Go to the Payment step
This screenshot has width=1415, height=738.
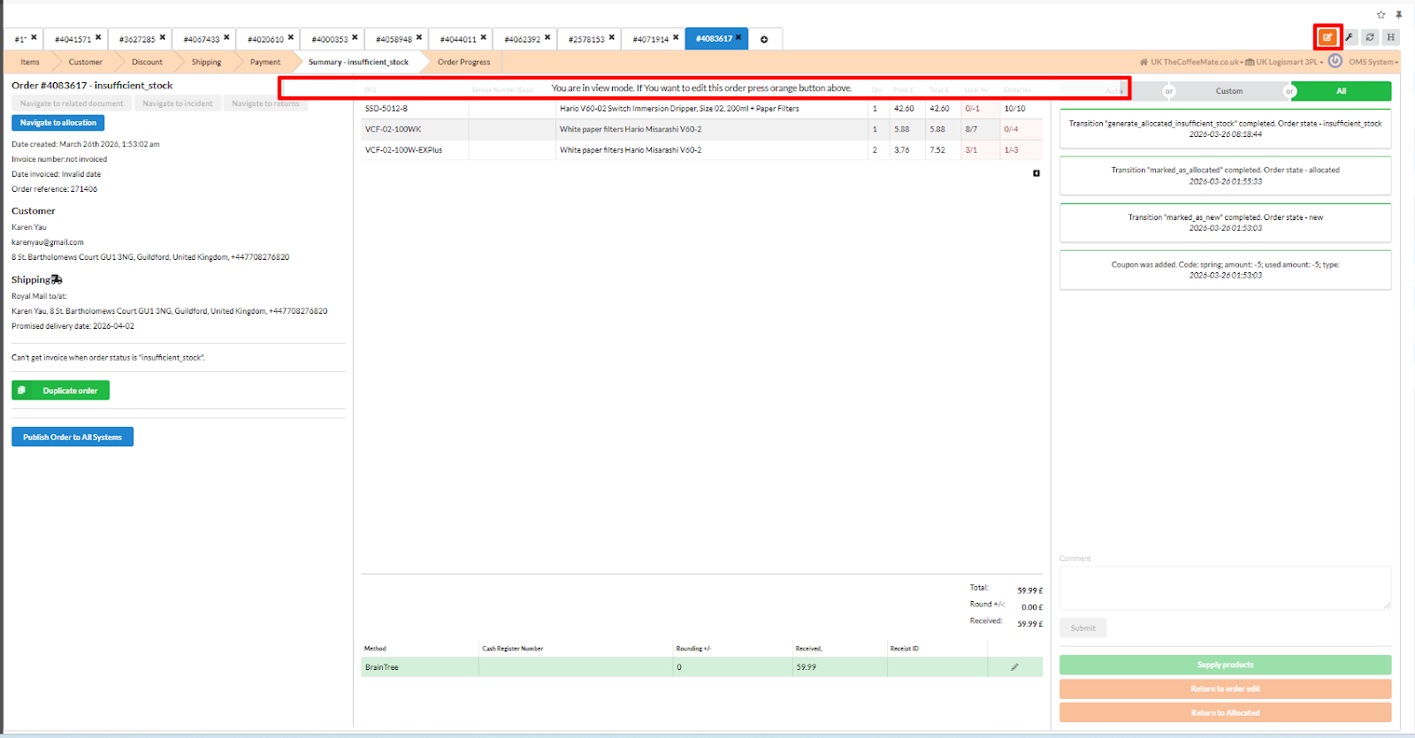[x=265, y=62]
